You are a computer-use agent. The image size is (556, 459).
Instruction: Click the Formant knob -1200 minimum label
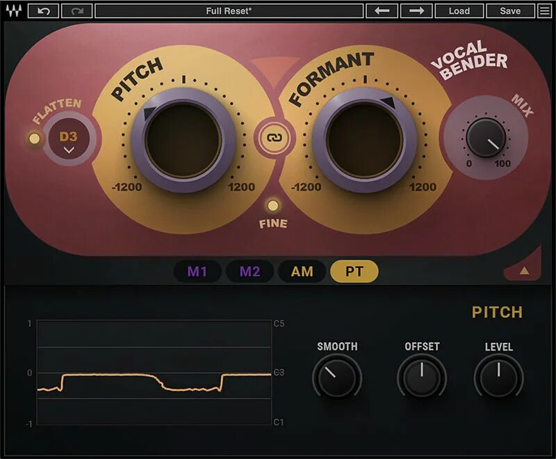pos(306,187)
